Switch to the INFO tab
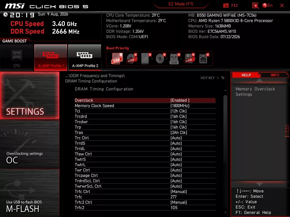This screenshot has width=290, height=217. tap(275, 75)
